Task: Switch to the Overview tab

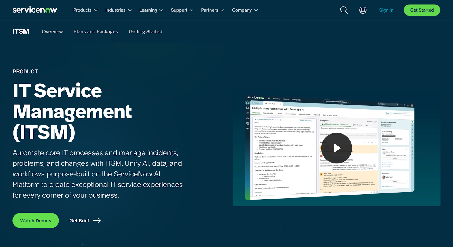Action: [x=52, y=32]
